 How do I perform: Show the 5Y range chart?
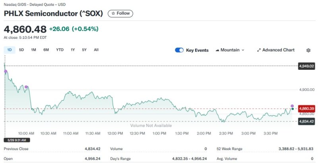(x=84, y=50)
